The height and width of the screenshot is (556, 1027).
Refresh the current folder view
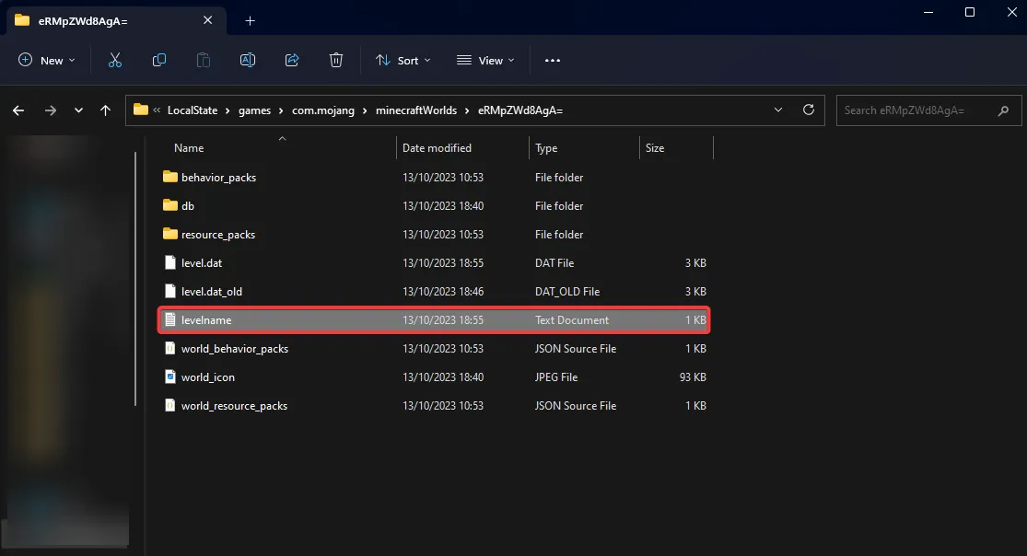click(x=809, y=110)
